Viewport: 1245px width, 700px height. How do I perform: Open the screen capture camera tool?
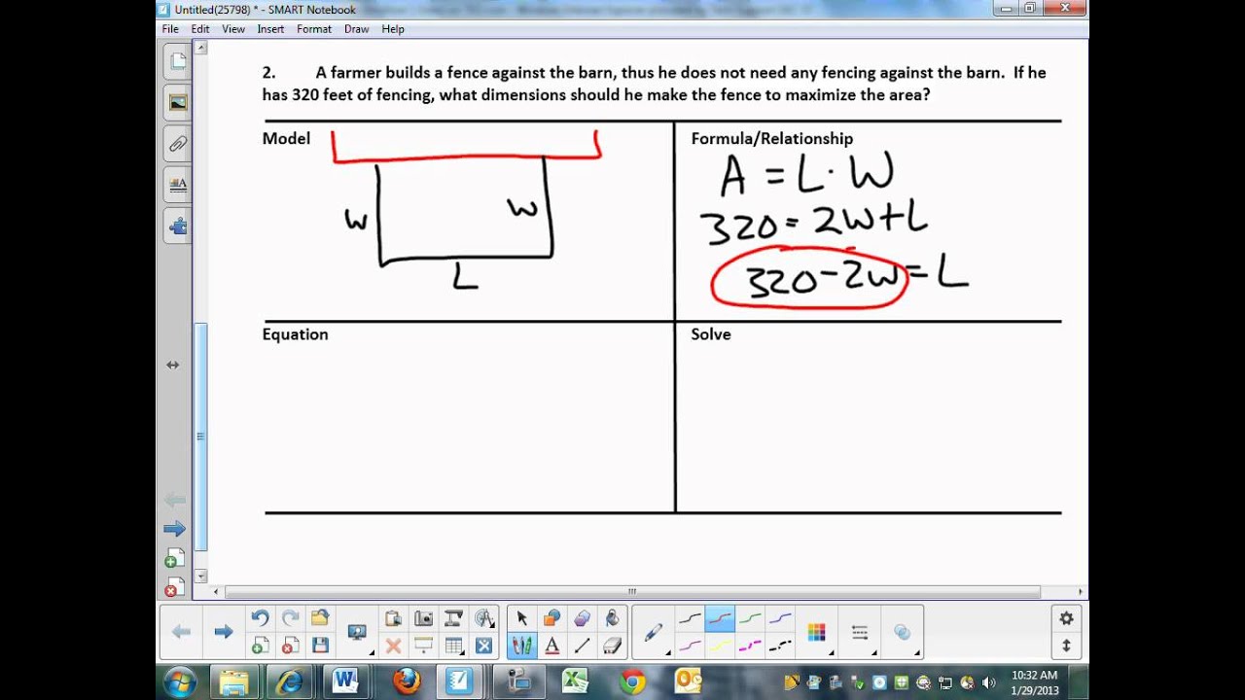point(424,618)
